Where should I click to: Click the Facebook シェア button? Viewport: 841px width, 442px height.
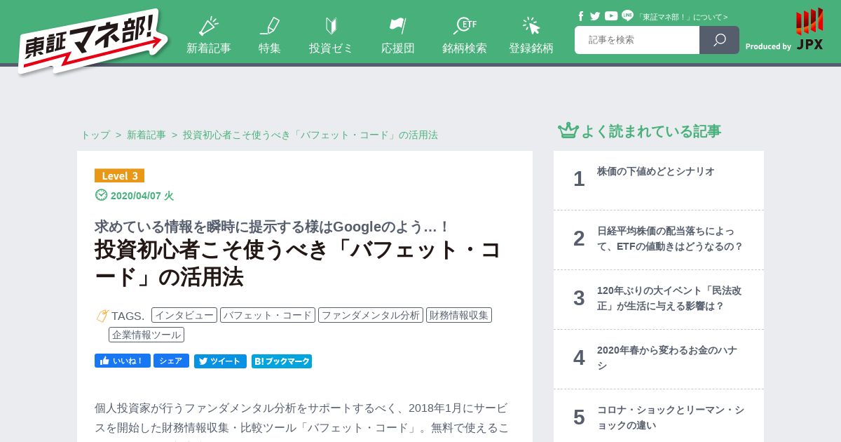click(x=171, y=361)
